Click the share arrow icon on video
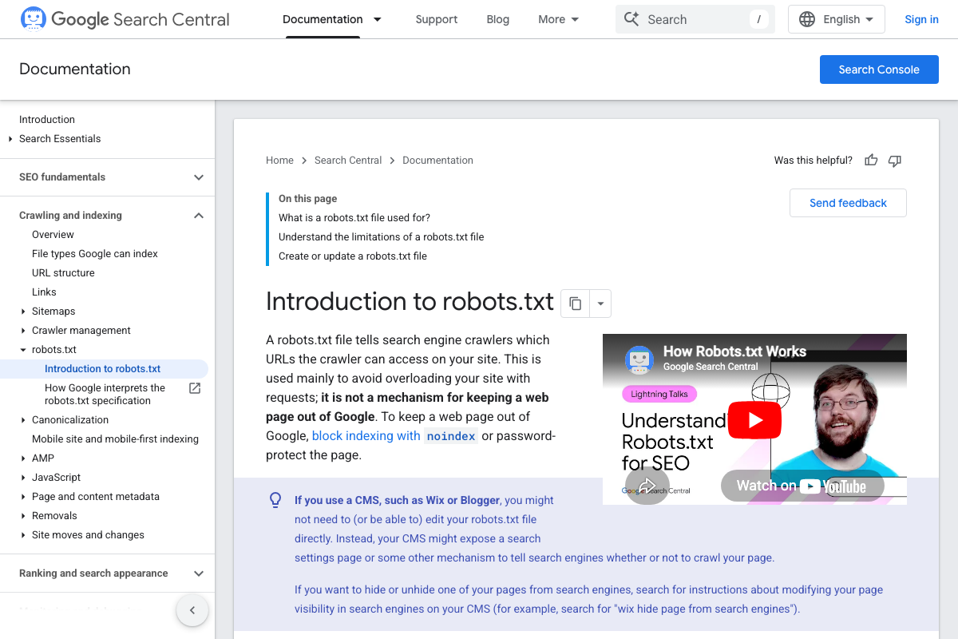This screenshot has height=639, width=958. pos(647,485)
